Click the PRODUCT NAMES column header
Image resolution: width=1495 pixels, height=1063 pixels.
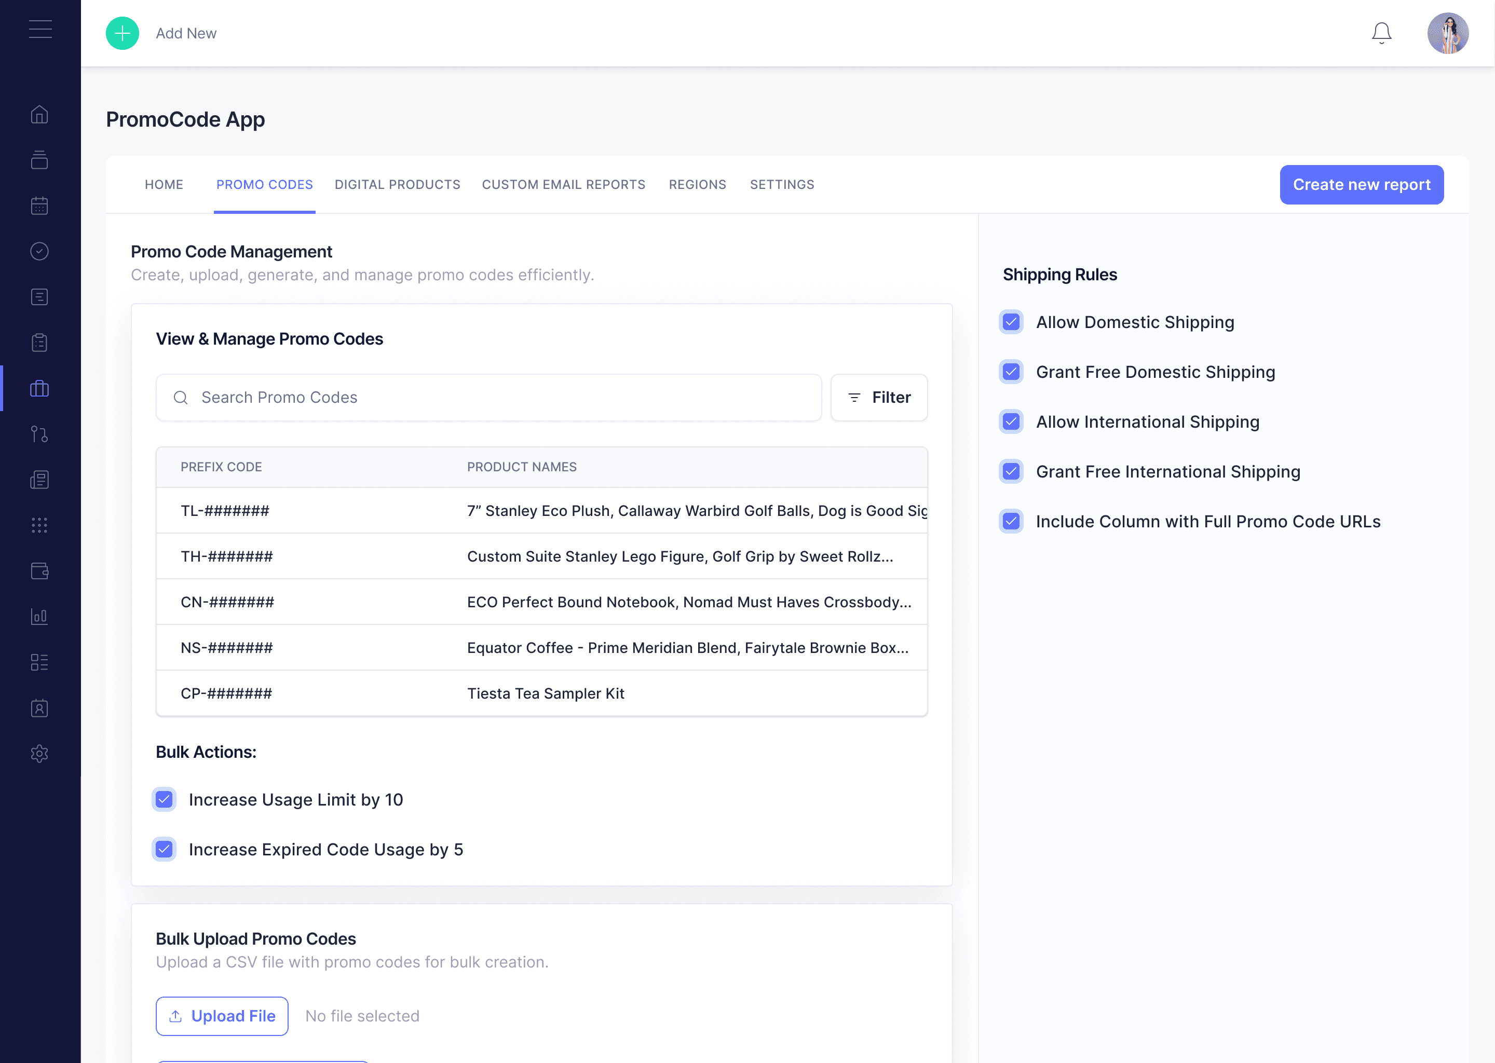(x=522, y=467)
